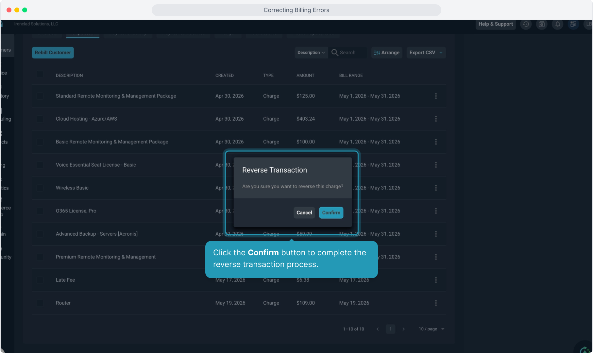Image resolution: width=593 pixels, height=353 pixels.
Task: Click "Voice Essential Seat License - Basic" description
Action: (x=96, y=165)
